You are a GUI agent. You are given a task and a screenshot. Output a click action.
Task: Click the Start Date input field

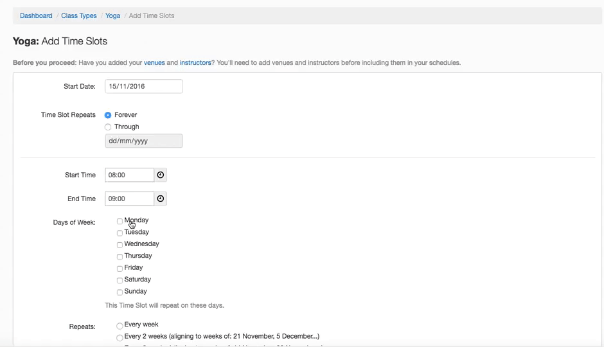pos(143,86)
